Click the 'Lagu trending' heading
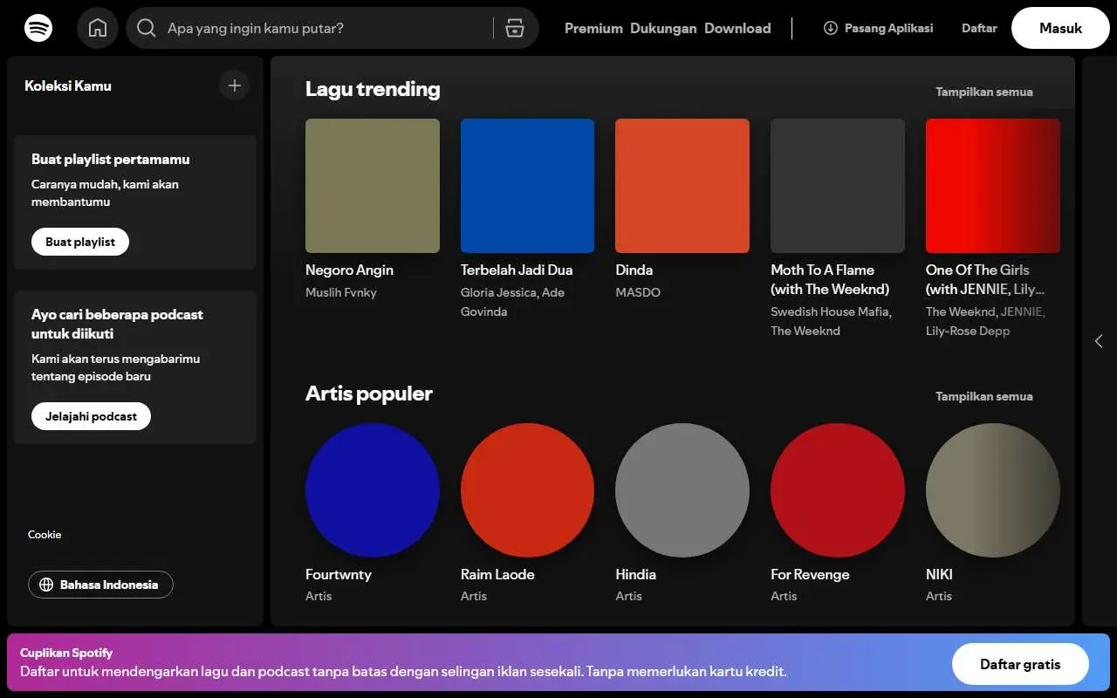 (x=373, y=88)
